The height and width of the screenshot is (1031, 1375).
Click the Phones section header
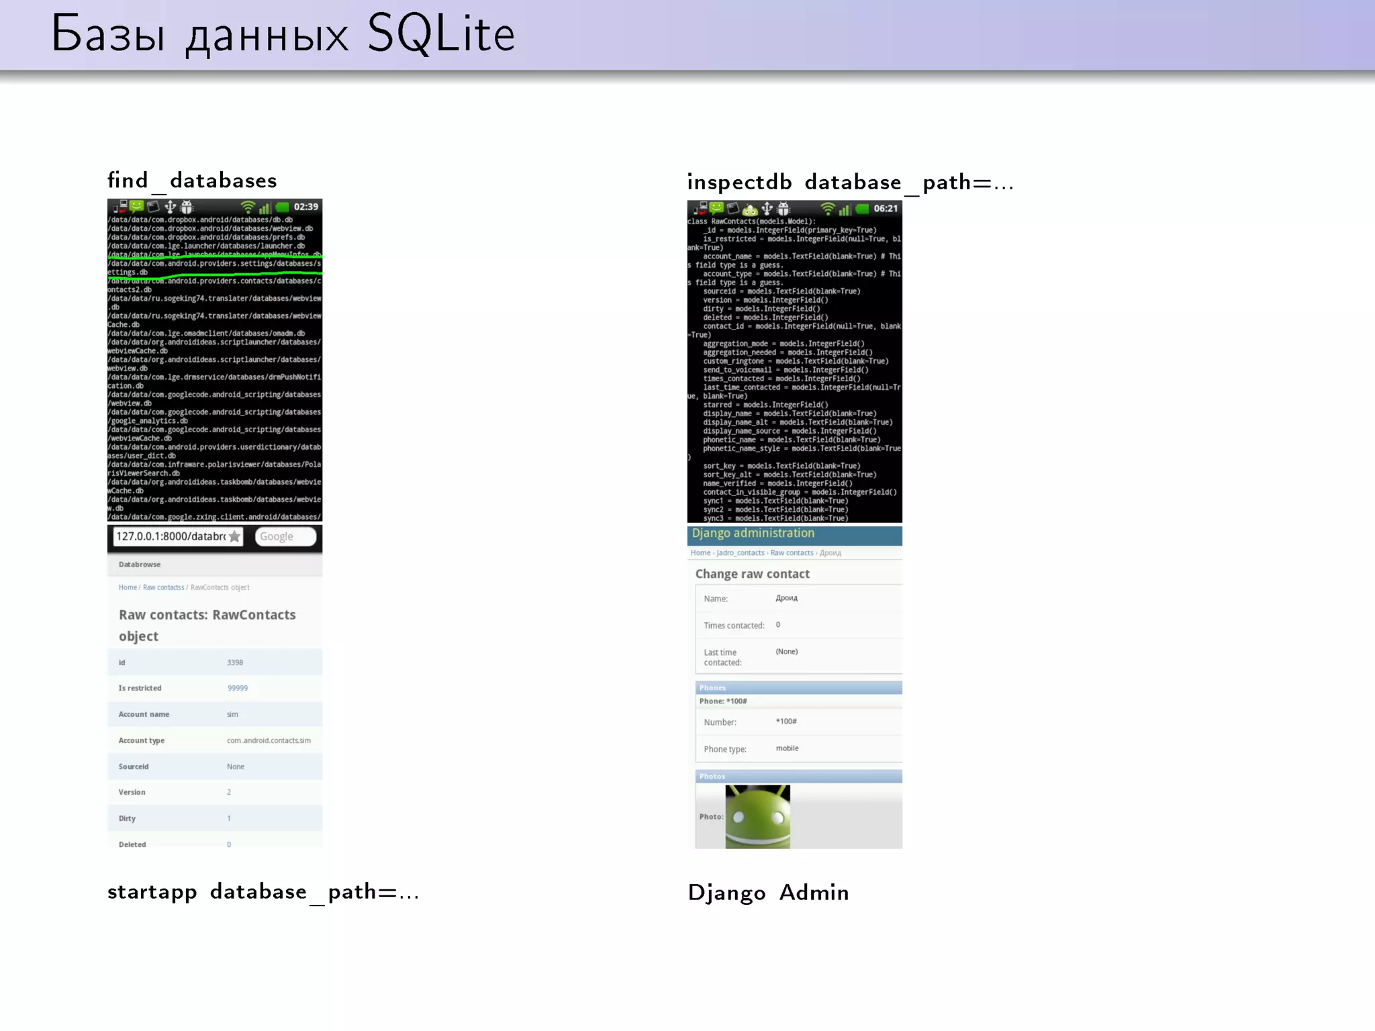(x=798, y=687)
